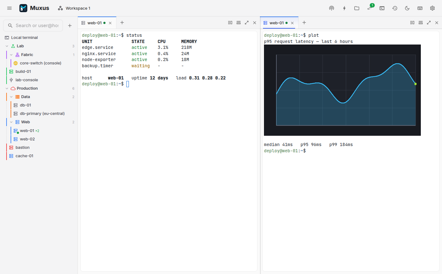This screenshot has height=274, width=442.
Task: Click left pane stacked rows layout icon
Action: tap(238, 22)
